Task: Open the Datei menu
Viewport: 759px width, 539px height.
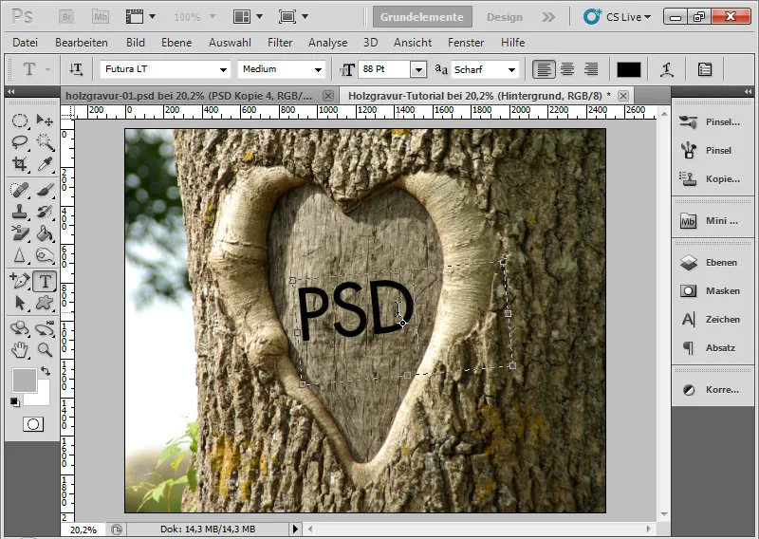Action: click(26, 43)
